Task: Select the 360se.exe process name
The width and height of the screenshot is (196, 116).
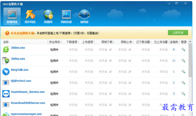Action: pos(18,48)
